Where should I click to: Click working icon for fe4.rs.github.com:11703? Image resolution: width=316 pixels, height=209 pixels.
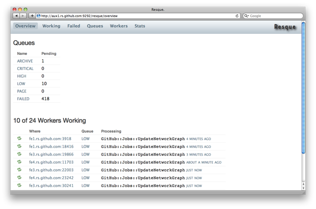[19, 162]
